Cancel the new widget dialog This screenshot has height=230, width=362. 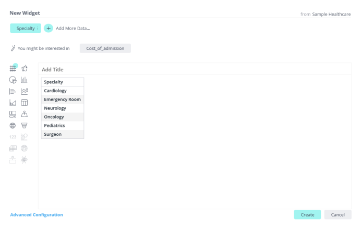coord(337,214)
